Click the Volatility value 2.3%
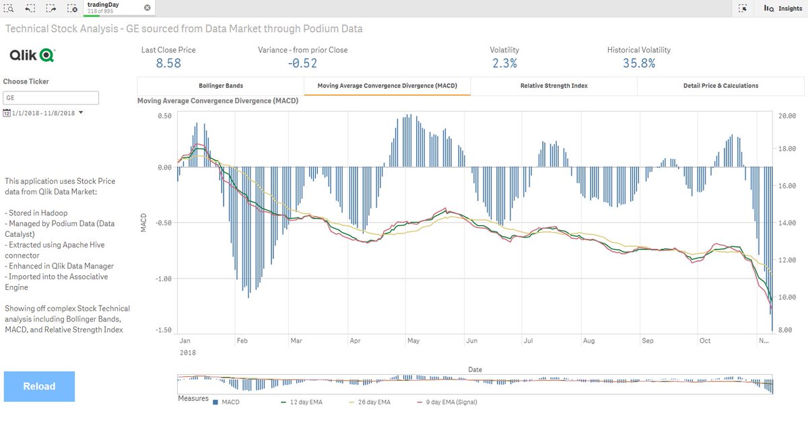808x436 pixels. [504, 63]
